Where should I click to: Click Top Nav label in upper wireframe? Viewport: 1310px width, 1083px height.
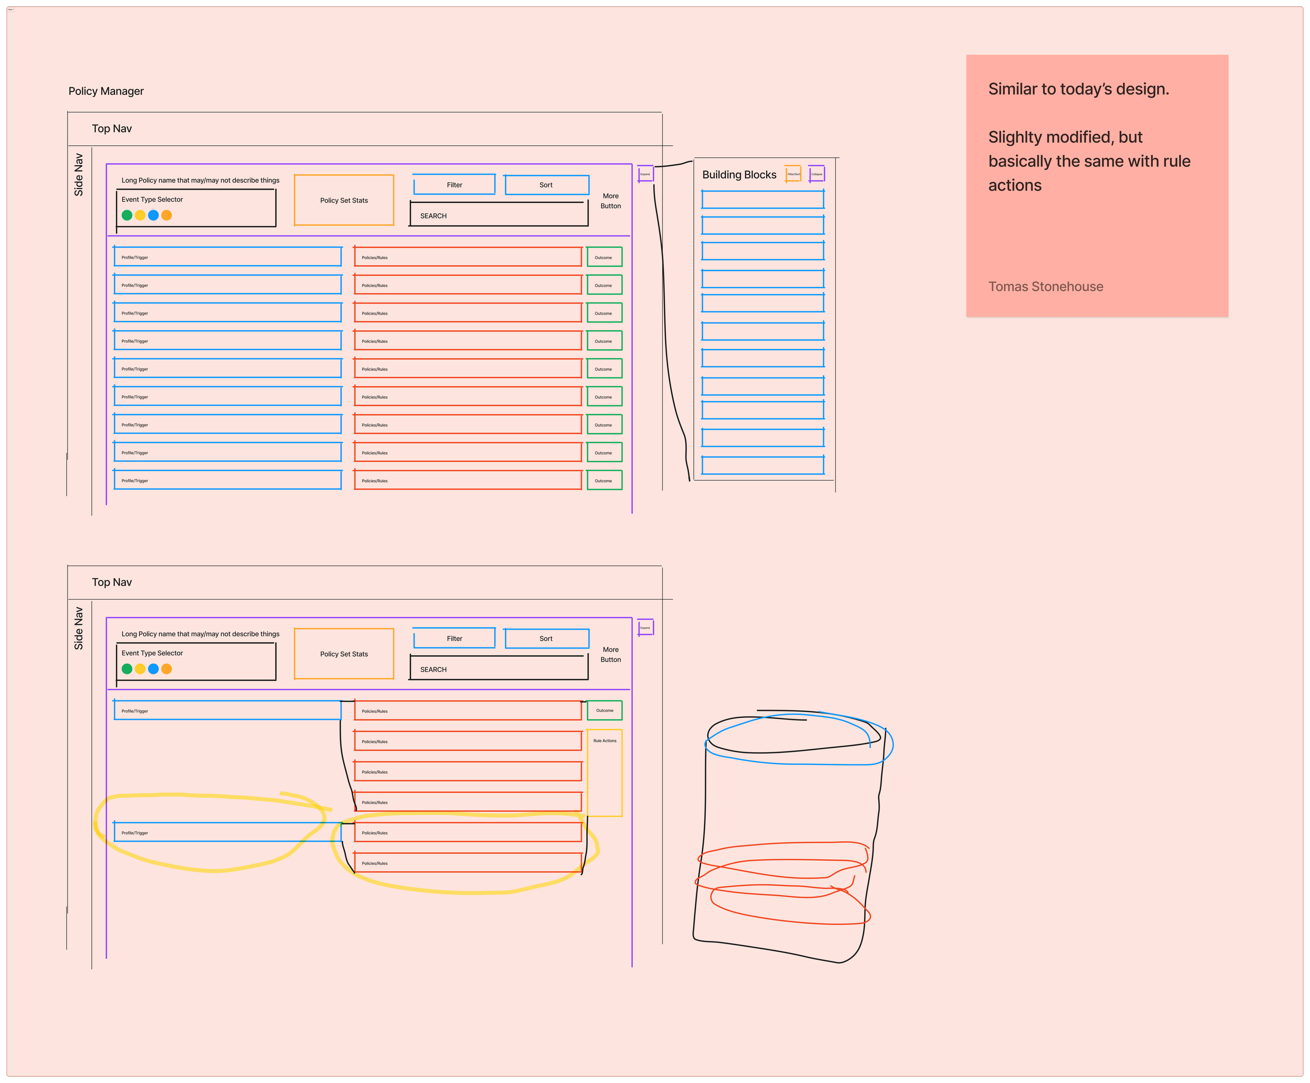(112, 128)
